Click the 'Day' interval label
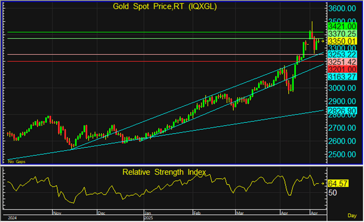364x222 pixels. [x=352, y=216]
